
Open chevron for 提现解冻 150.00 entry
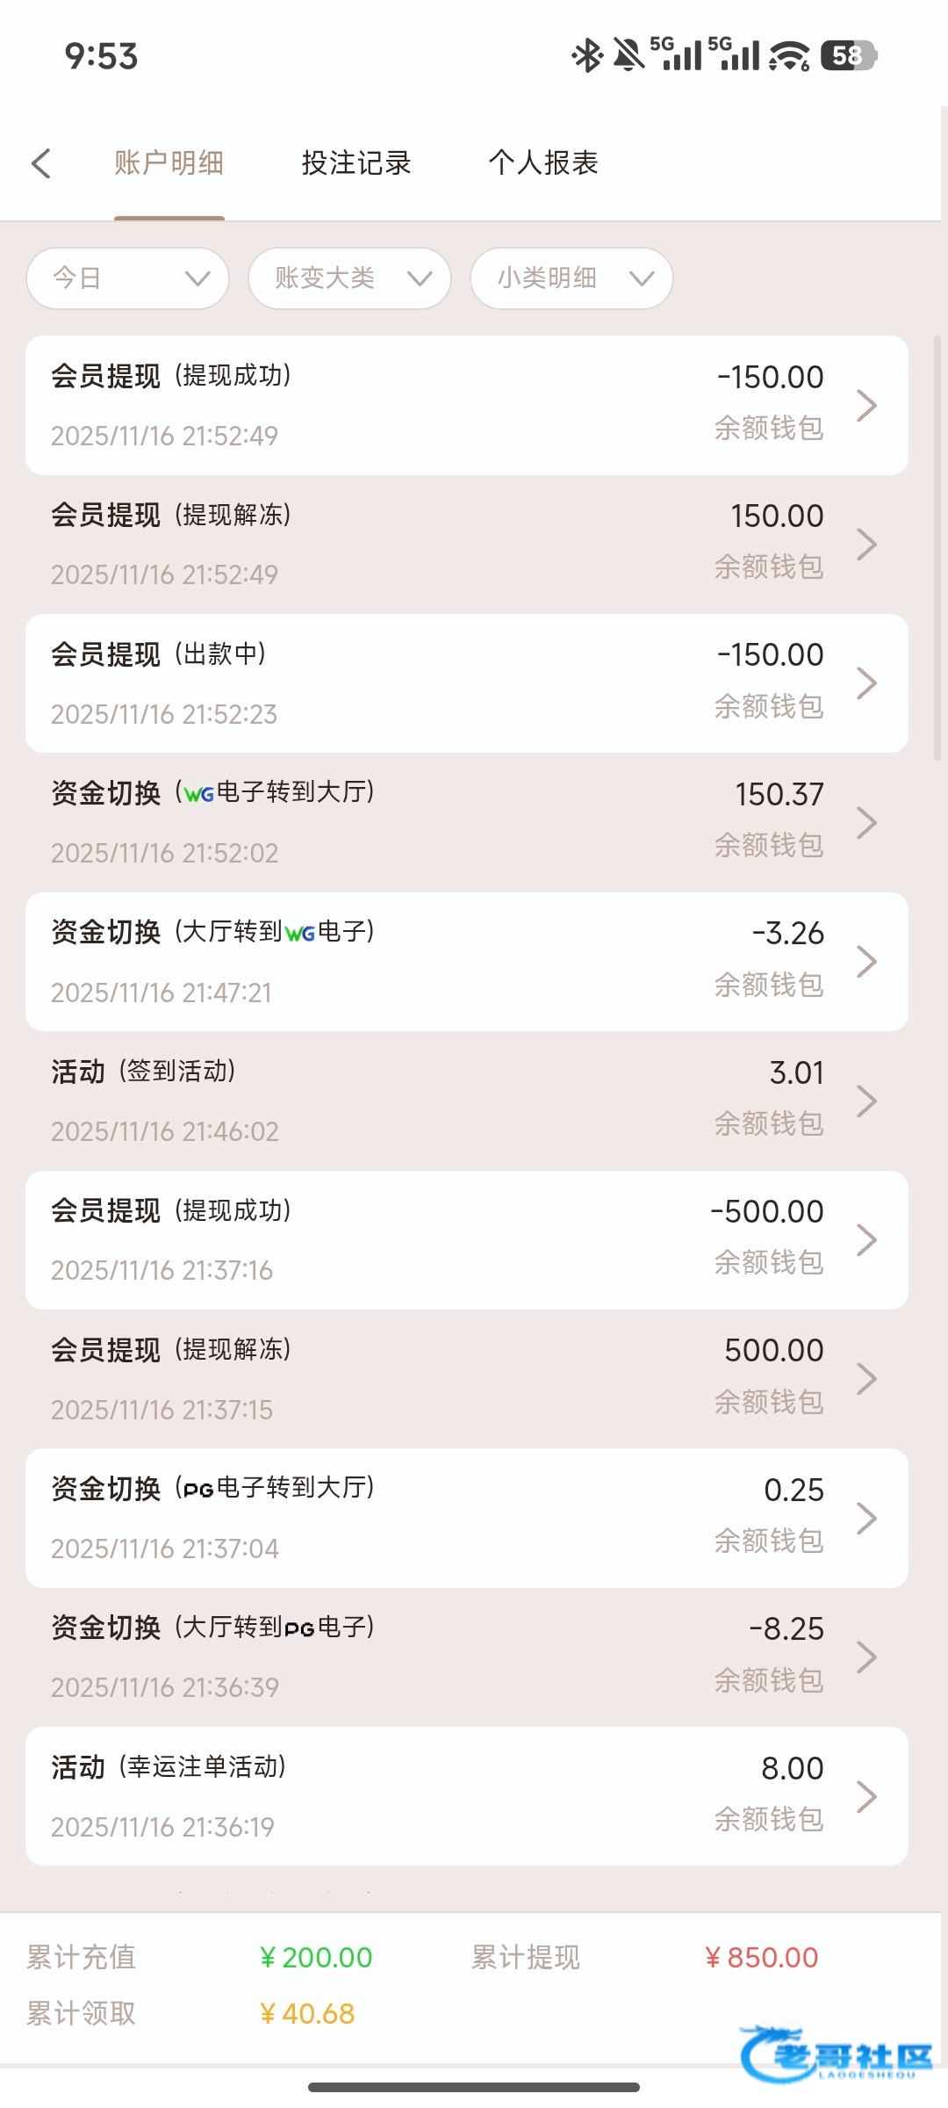point(866,545)
